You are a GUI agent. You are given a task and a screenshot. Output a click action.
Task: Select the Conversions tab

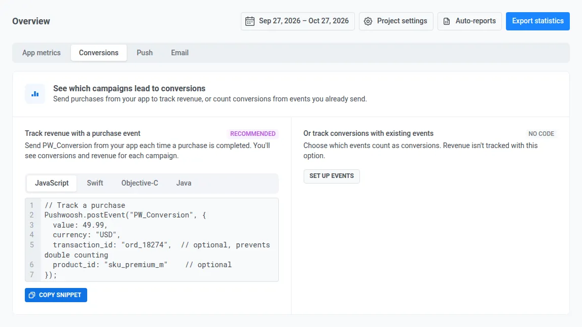[x=99, y=53]
